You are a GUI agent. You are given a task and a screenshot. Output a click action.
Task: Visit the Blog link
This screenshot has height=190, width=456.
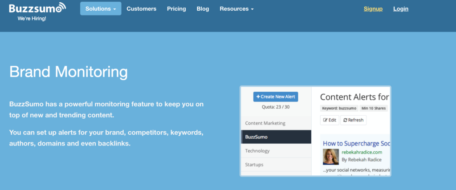tap(203, 9)
